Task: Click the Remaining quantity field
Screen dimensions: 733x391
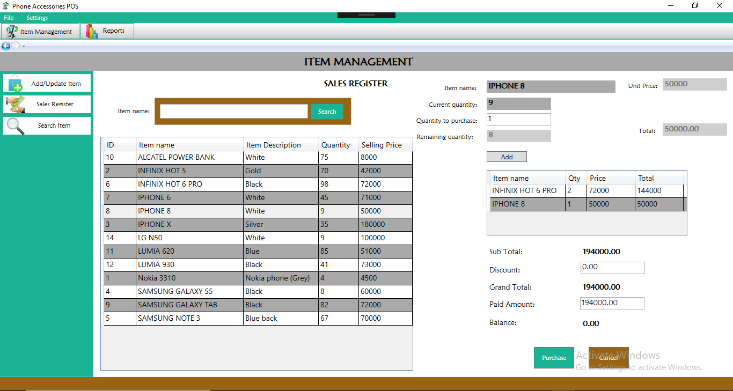Action: 519,136
